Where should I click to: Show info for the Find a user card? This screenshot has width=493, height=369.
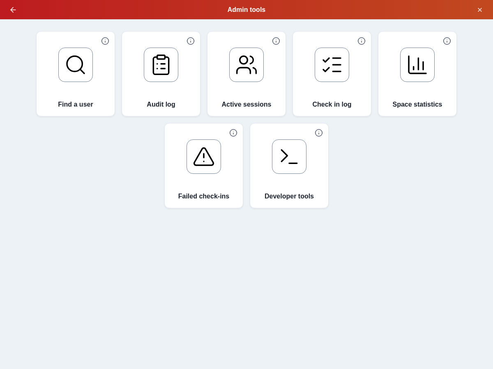click(105, 41)
